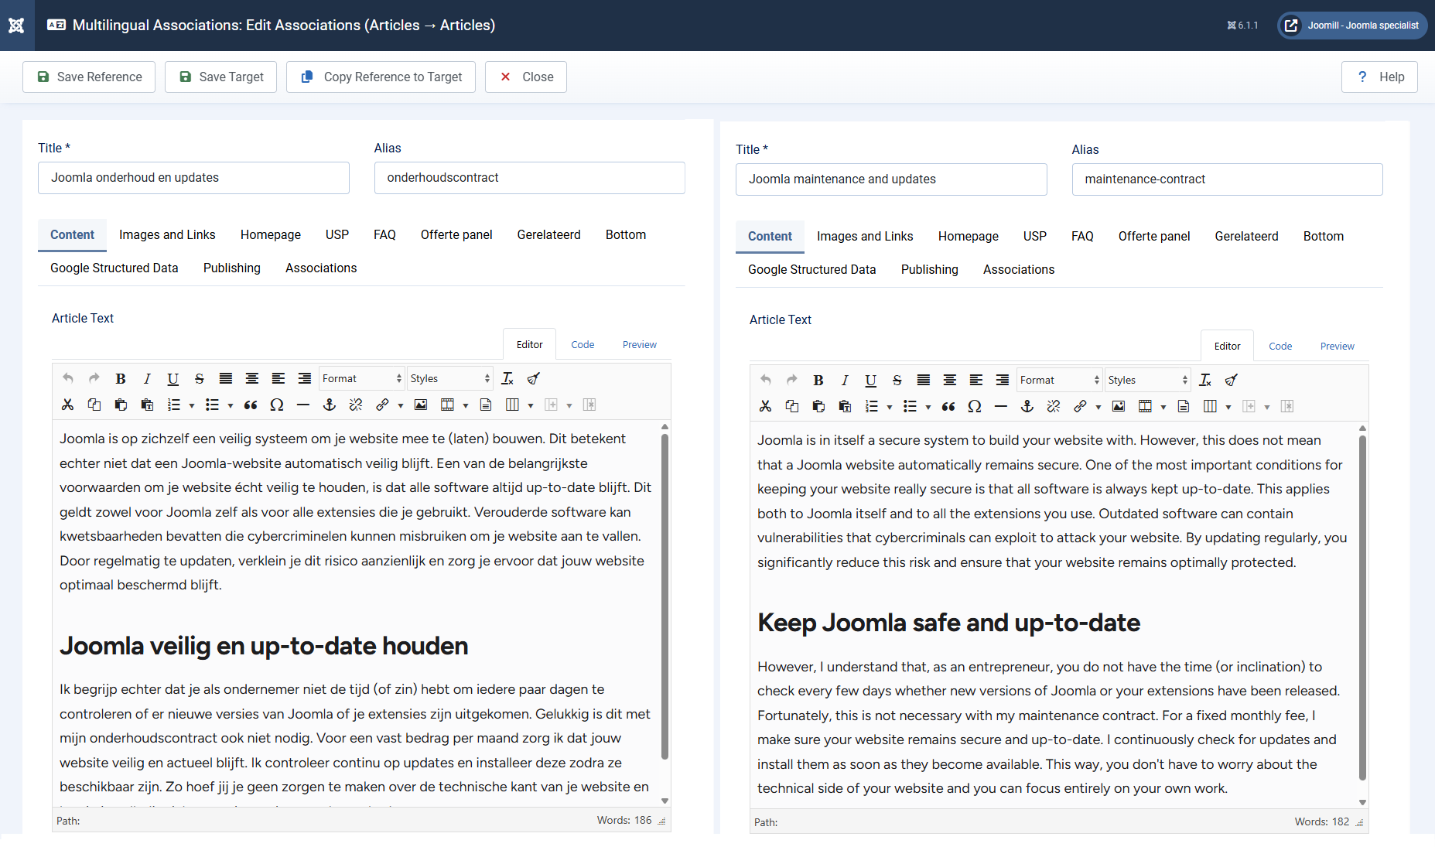This screenshot has width=1435, height=847.
Task: Open Associations tab in right panel
Action: [x=1019, y=269]
